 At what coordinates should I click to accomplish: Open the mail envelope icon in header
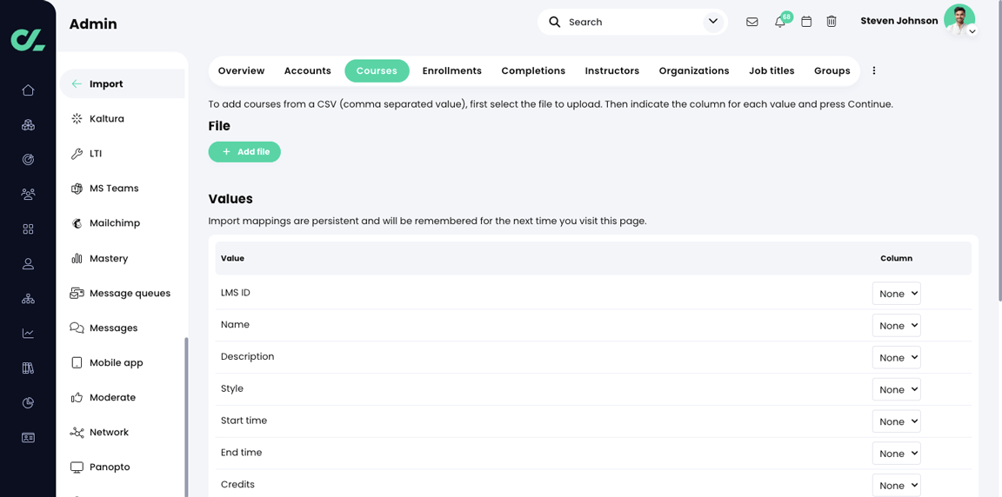[752, 22]
